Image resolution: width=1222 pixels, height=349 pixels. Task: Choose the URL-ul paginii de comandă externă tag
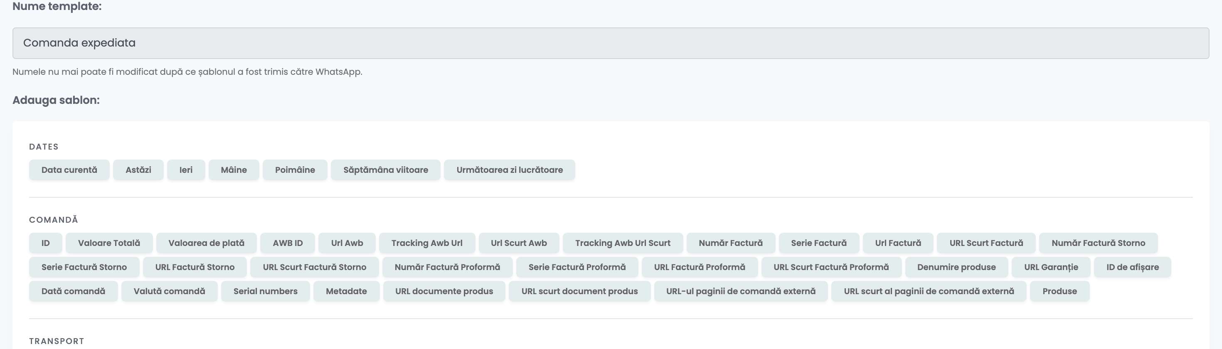[741, 291]
